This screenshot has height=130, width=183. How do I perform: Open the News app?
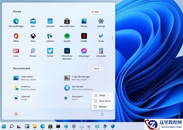coord(16,53)
